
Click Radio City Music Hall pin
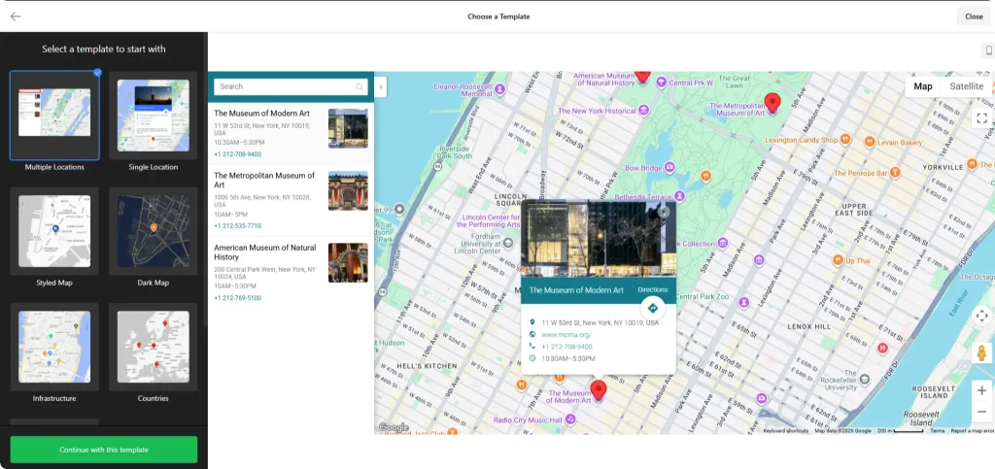click(x=570, y=419)
